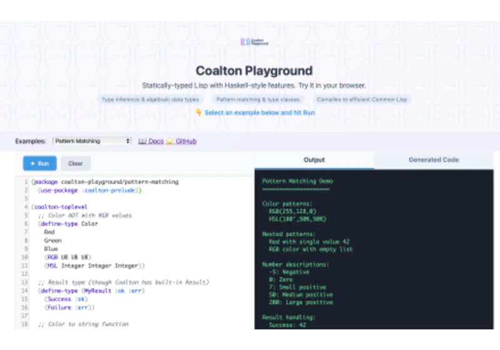Click the 'define-type (MyResult :ok :err)' line

point(91,291)
